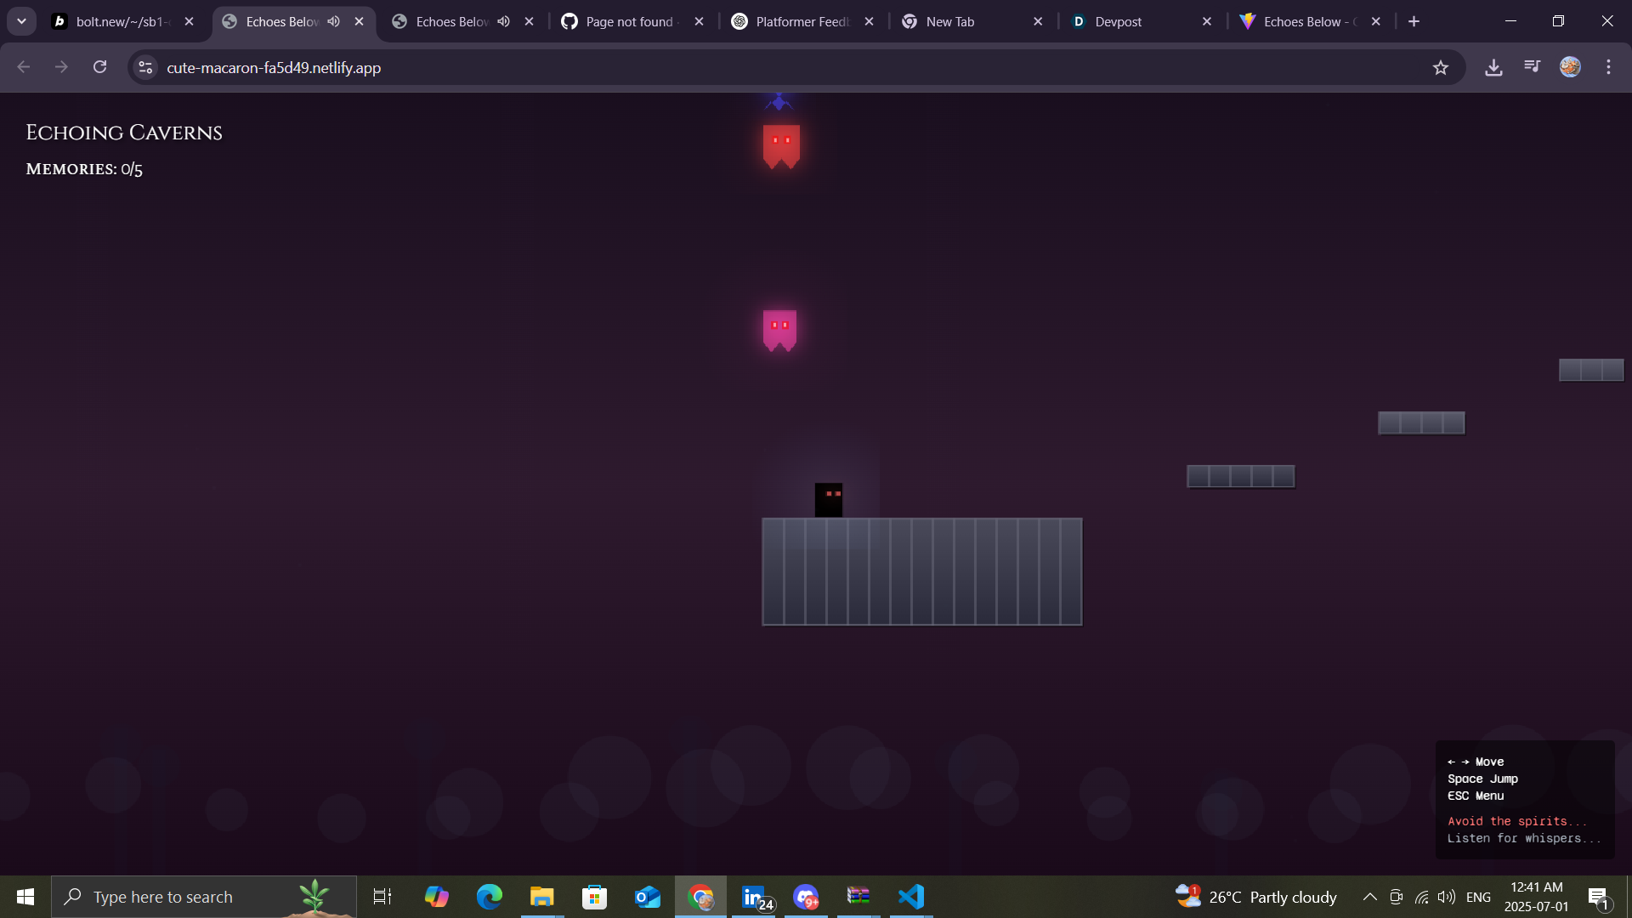Open the ENG language switcher
Screen dimensions: 1632x918
click(x=1478, y=897)
